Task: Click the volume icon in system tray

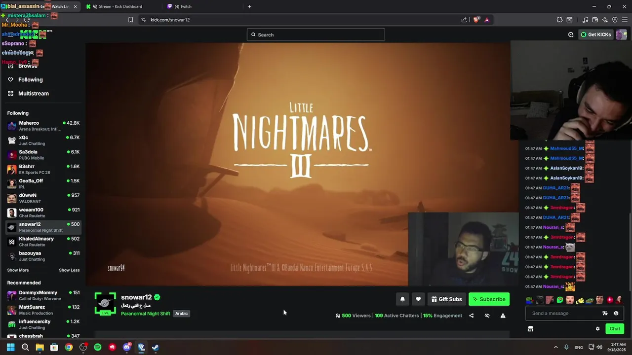Action: click(599, 347)
